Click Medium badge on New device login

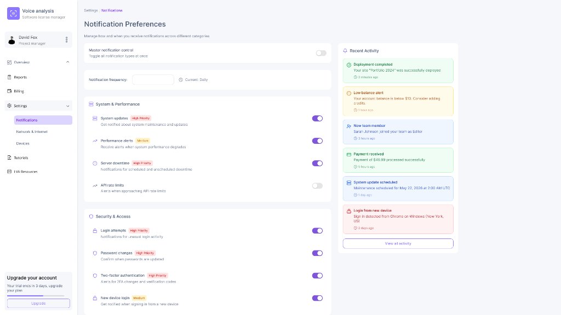139,298
